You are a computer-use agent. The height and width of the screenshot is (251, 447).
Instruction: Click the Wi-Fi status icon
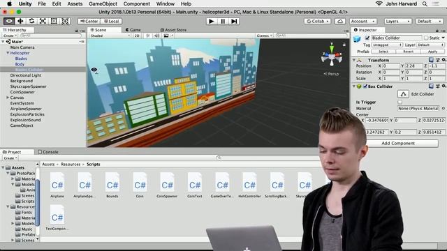379,3
